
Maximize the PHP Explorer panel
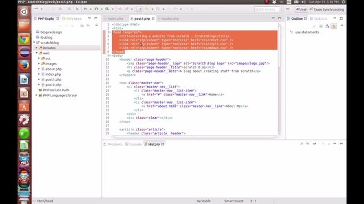tap(96, 18)
